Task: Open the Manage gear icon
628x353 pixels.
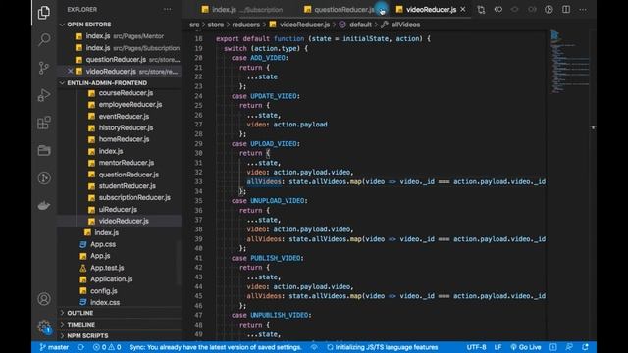Action: (x=44, y=327)
